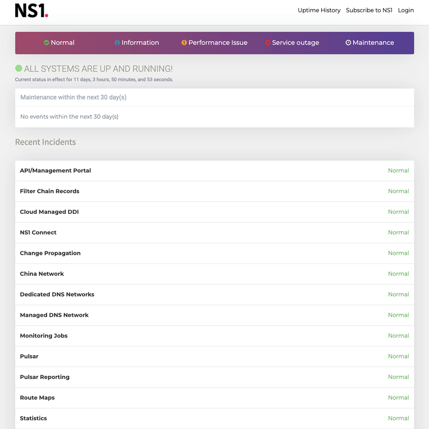Click the green Normal checkmark icon
Screen dimensions: 429x429
click(x=46, y=43)
